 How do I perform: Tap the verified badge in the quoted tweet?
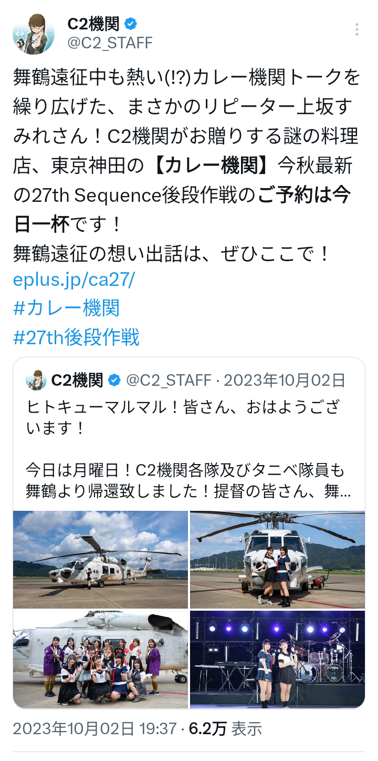click(114, 380)
